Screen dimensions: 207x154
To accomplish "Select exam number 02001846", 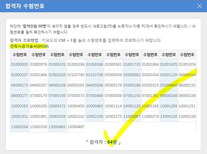I will pyautogui.click(x=38, y=75).
